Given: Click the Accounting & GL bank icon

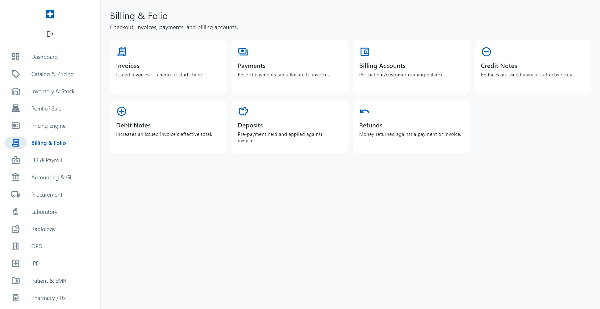Looking at the screenshot, I should coord(16,177).
